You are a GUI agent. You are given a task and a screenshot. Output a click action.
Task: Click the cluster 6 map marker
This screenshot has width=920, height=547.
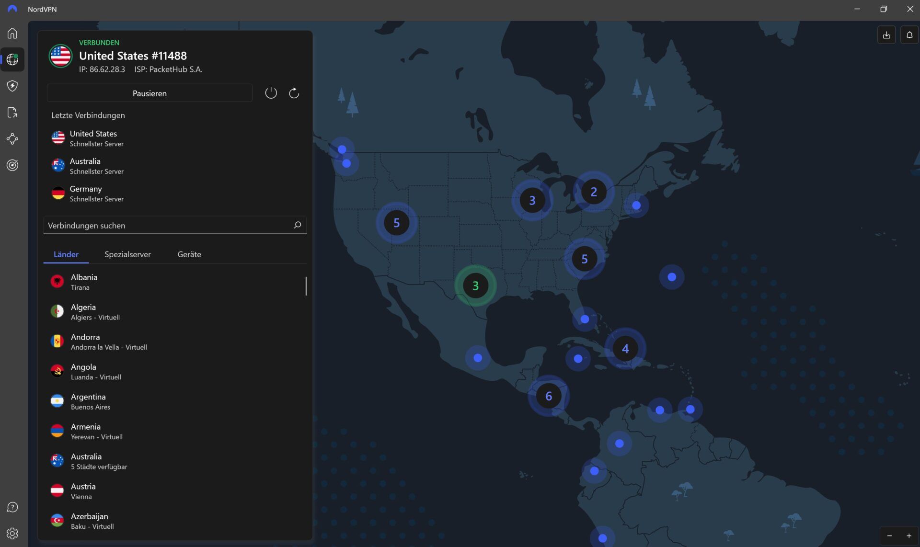[x=549, y=396]
